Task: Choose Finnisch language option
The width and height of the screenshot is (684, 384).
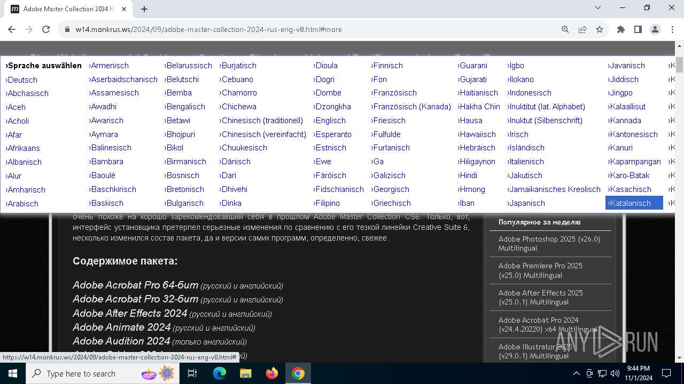Action: pyautogui.click(x=387, y=66)
